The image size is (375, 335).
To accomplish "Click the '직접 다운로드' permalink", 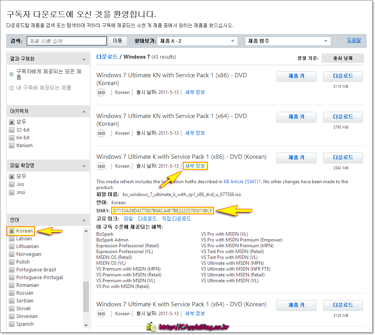I will click(x=176, y=219).
